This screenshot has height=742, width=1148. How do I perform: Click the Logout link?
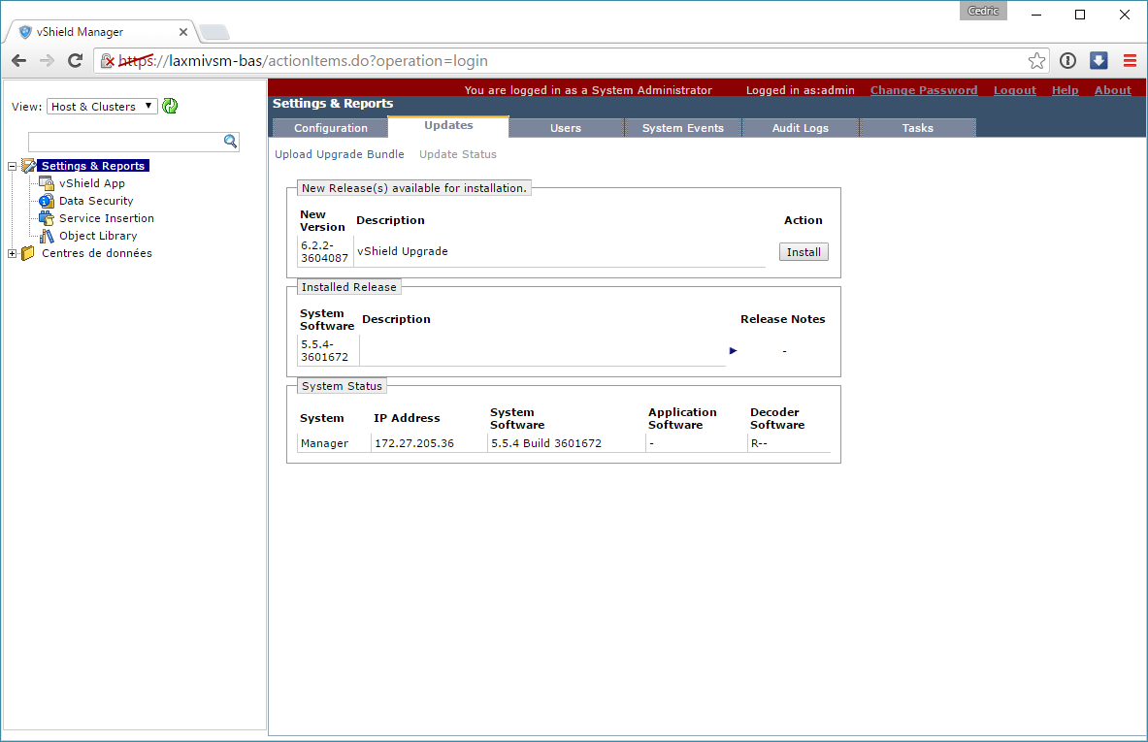[x=1014, y=90]
